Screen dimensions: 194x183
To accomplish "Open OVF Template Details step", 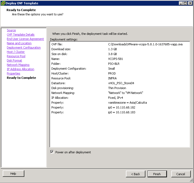I will [21, 35].
